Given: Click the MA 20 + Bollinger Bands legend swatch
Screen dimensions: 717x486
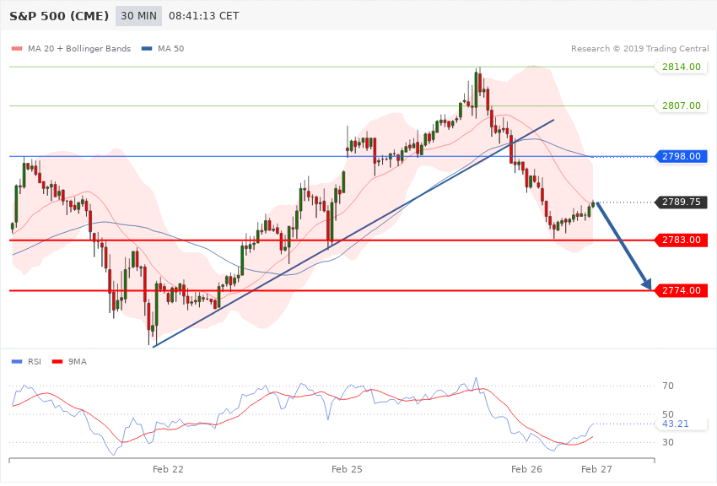Looking at the screenshot, I should [x=17, y=48].
